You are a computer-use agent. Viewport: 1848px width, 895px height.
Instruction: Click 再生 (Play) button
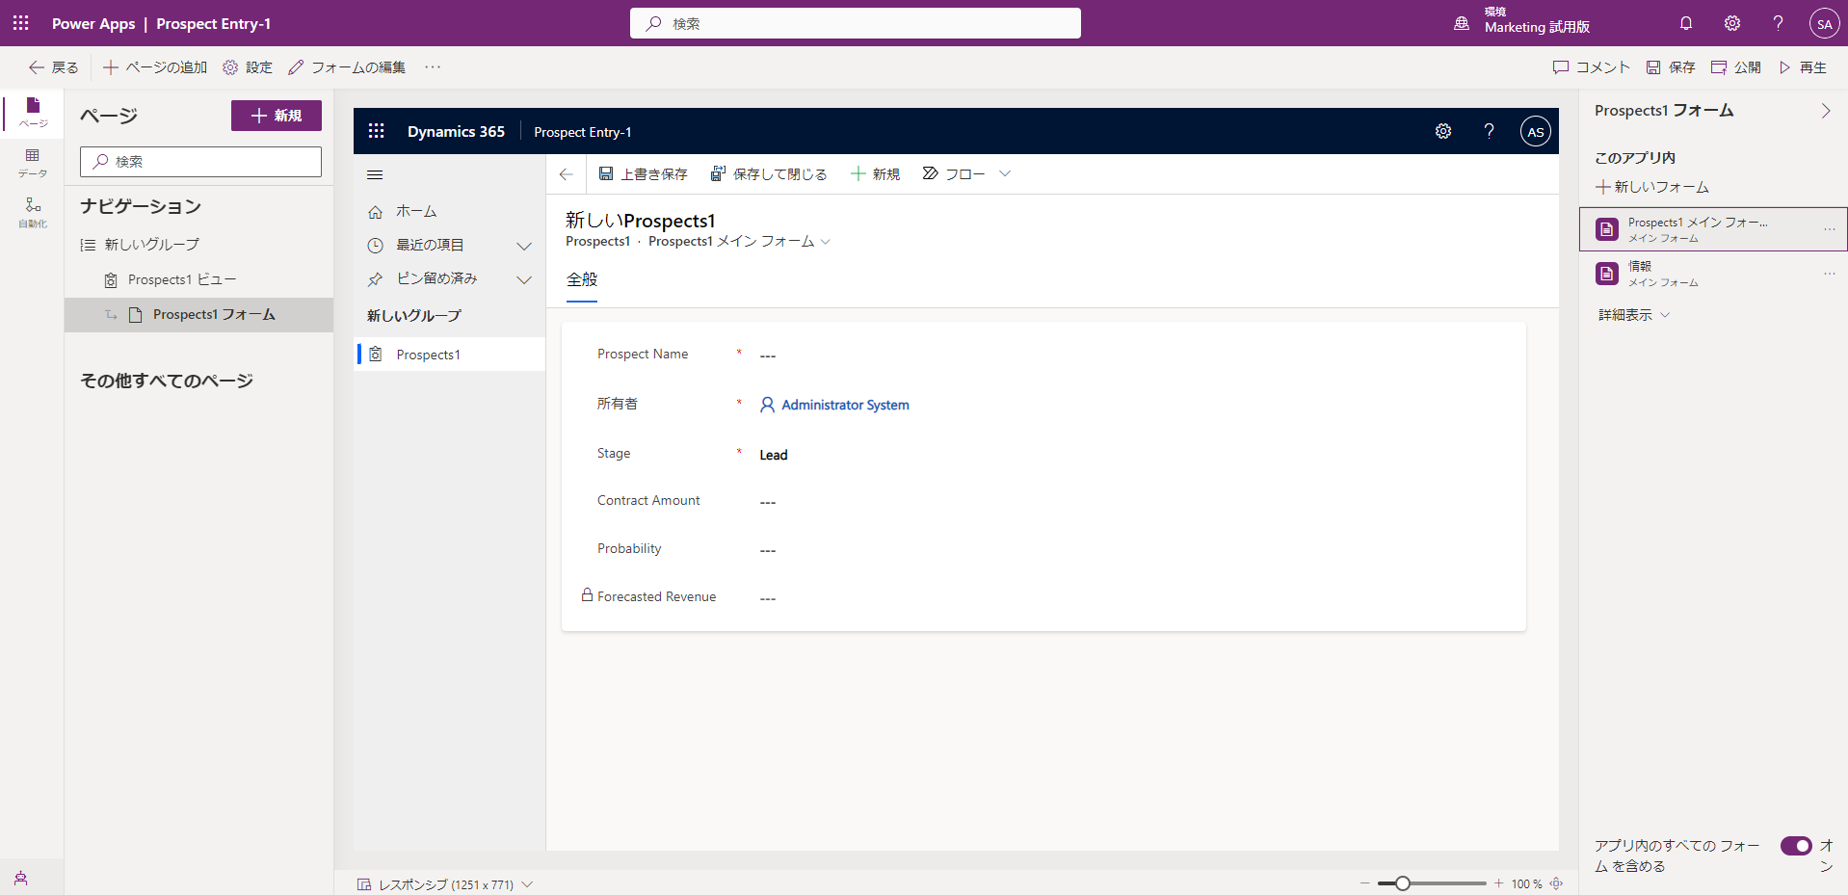[1802, 67]
